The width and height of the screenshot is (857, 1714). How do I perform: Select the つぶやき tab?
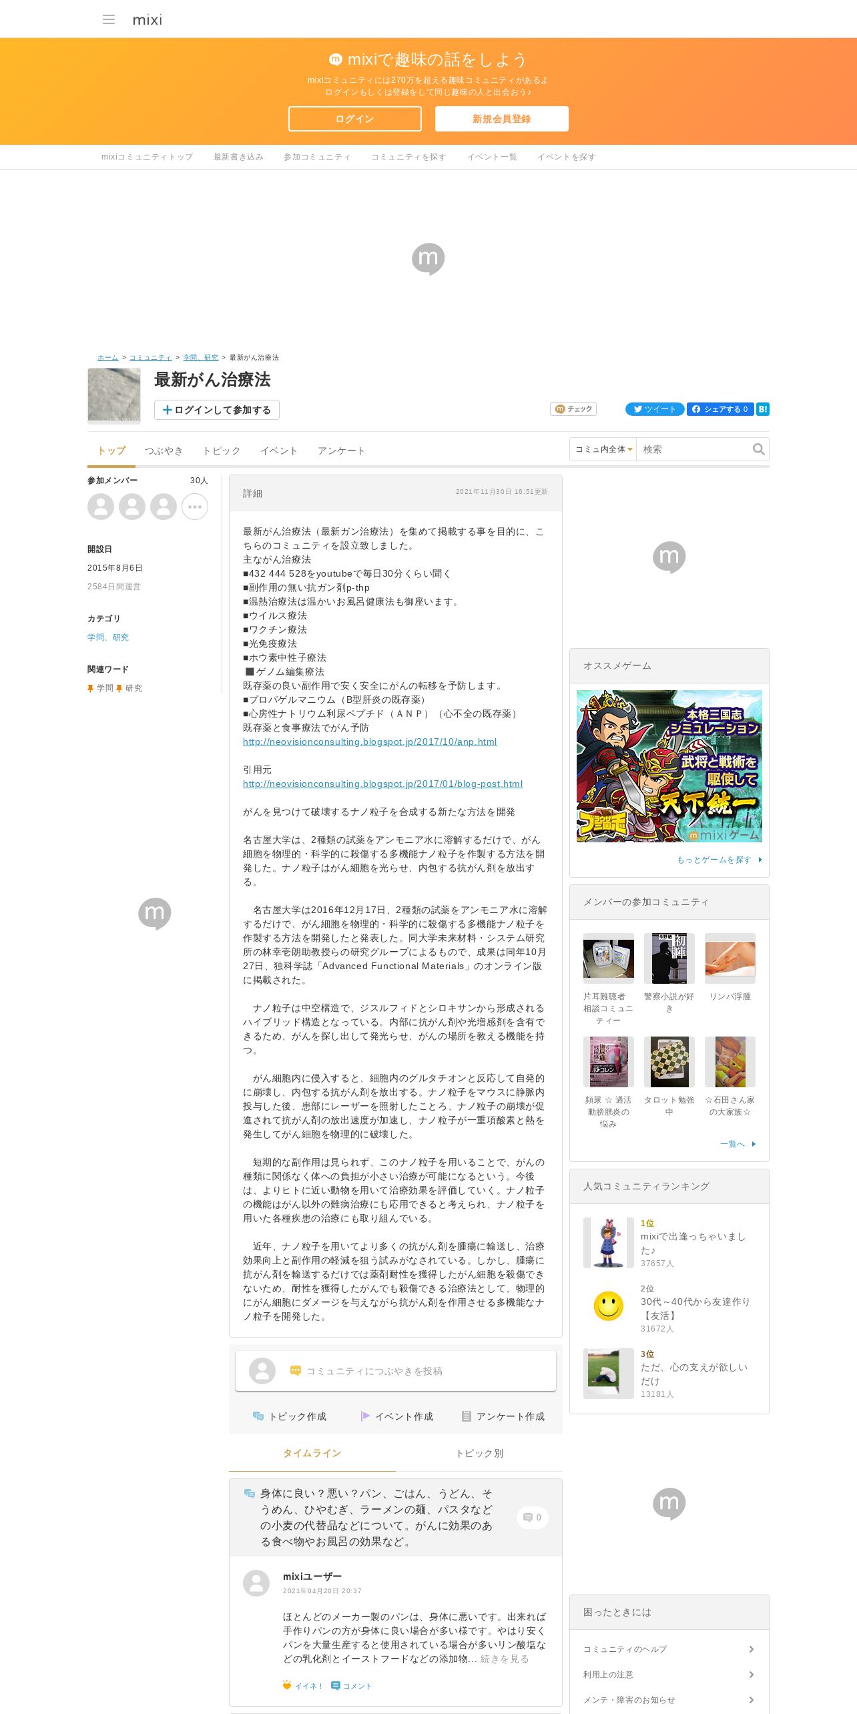(x=164, y=451)
